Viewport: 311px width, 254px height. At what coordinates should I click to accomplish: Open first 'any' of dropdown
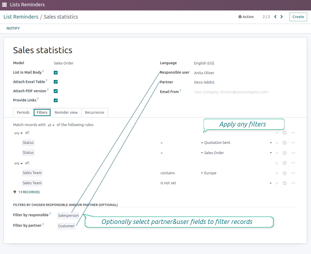pyautogui.click(x=18, y=133)
